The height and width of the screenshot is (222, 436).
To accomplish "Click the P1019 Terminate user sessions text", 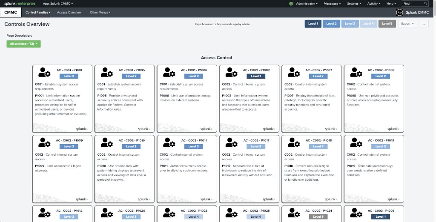I will 370,170.
